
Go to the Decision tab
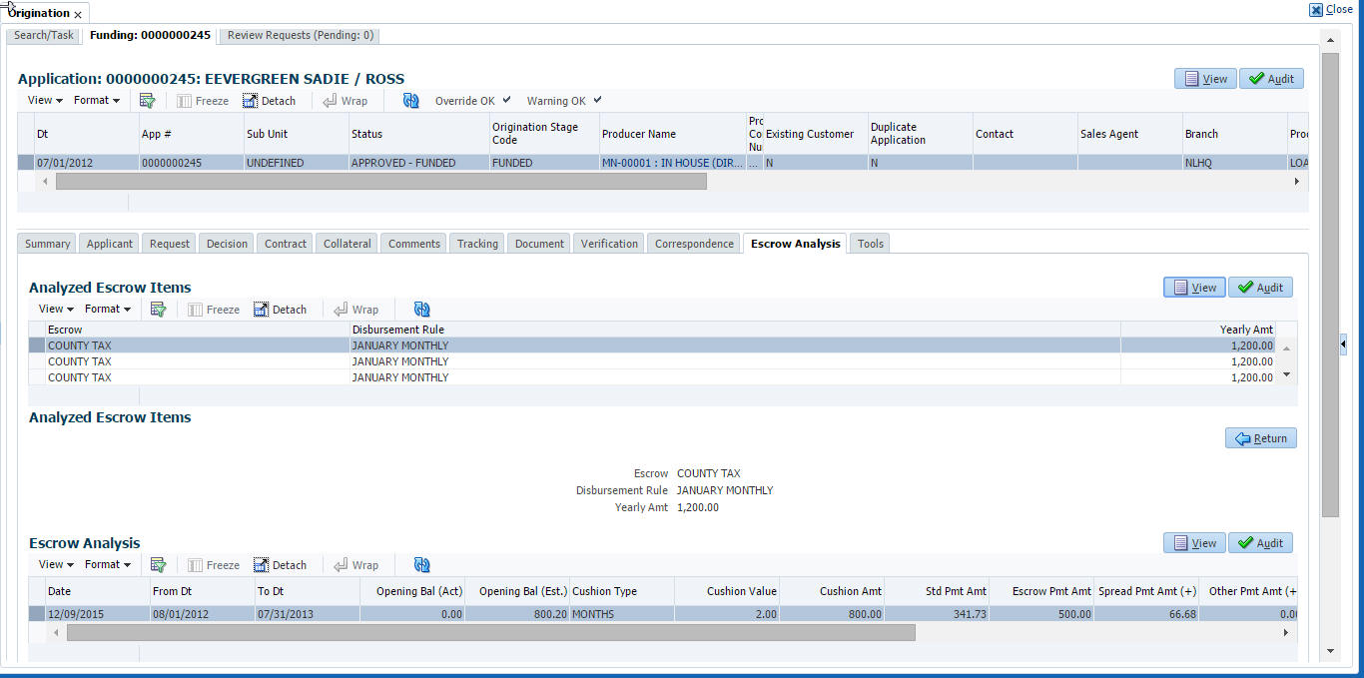point(228,244)
